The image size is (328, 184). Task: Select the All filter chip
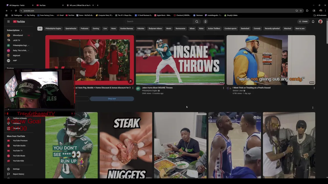click(x=40, y=29)
